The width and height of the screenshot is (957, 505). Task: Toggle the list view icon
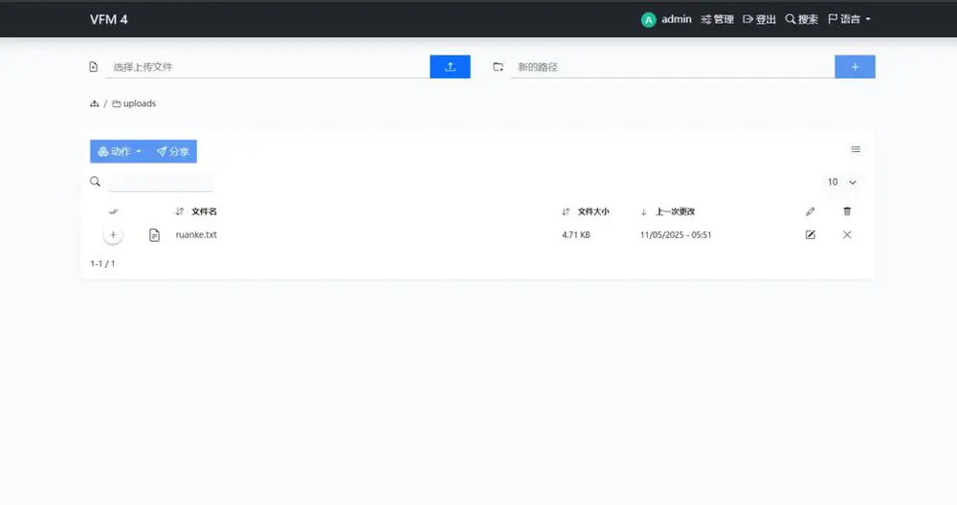pyautogui.click(x=856, y=149)
